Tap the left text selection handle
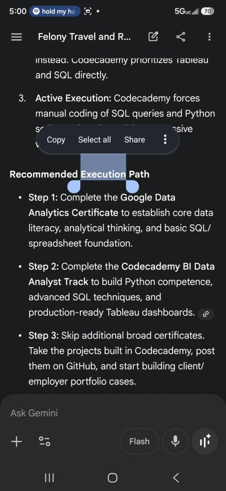Viewport: 226px width, 491px height. (x=74, y=186)
